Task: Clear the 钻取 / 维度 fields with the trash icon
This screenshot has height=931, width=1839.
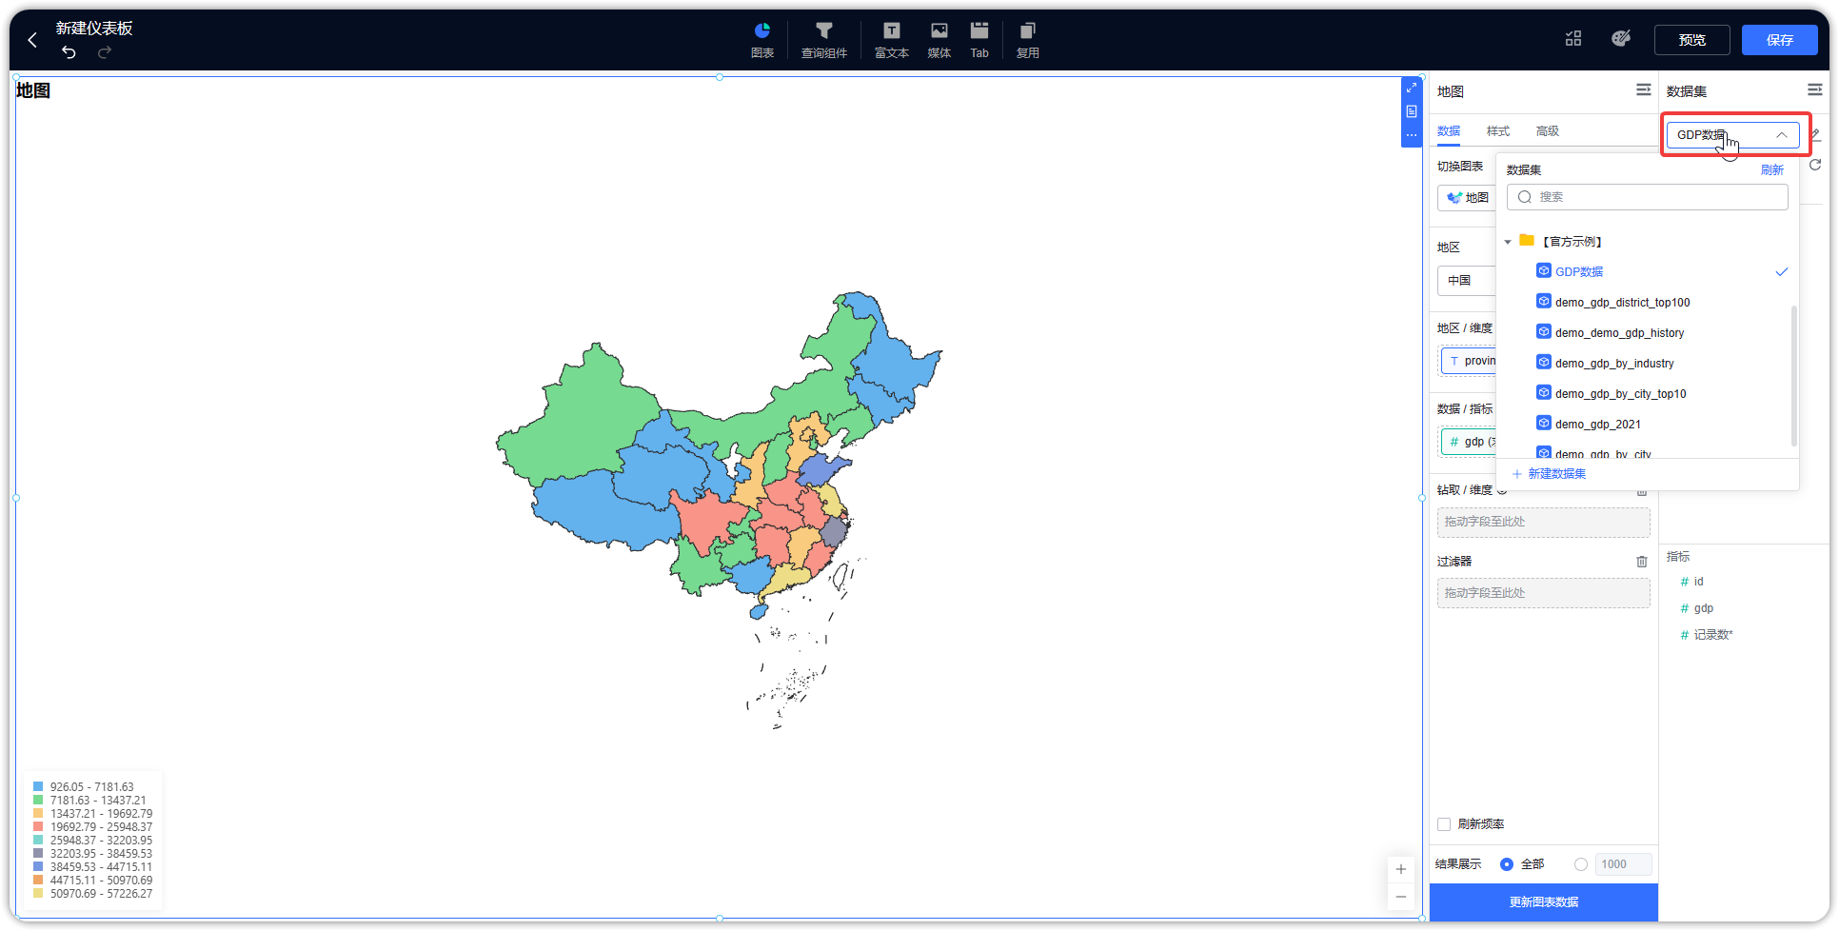Action: pos(1642,492)
